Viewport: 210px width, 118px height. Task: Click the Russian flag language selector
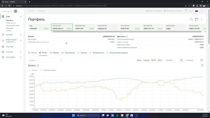tap(197, 11)
